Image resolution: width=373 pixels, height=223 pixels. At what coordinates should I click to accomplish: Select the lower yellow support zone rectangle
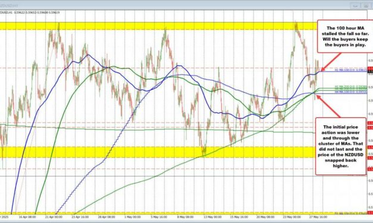(158, 152)
